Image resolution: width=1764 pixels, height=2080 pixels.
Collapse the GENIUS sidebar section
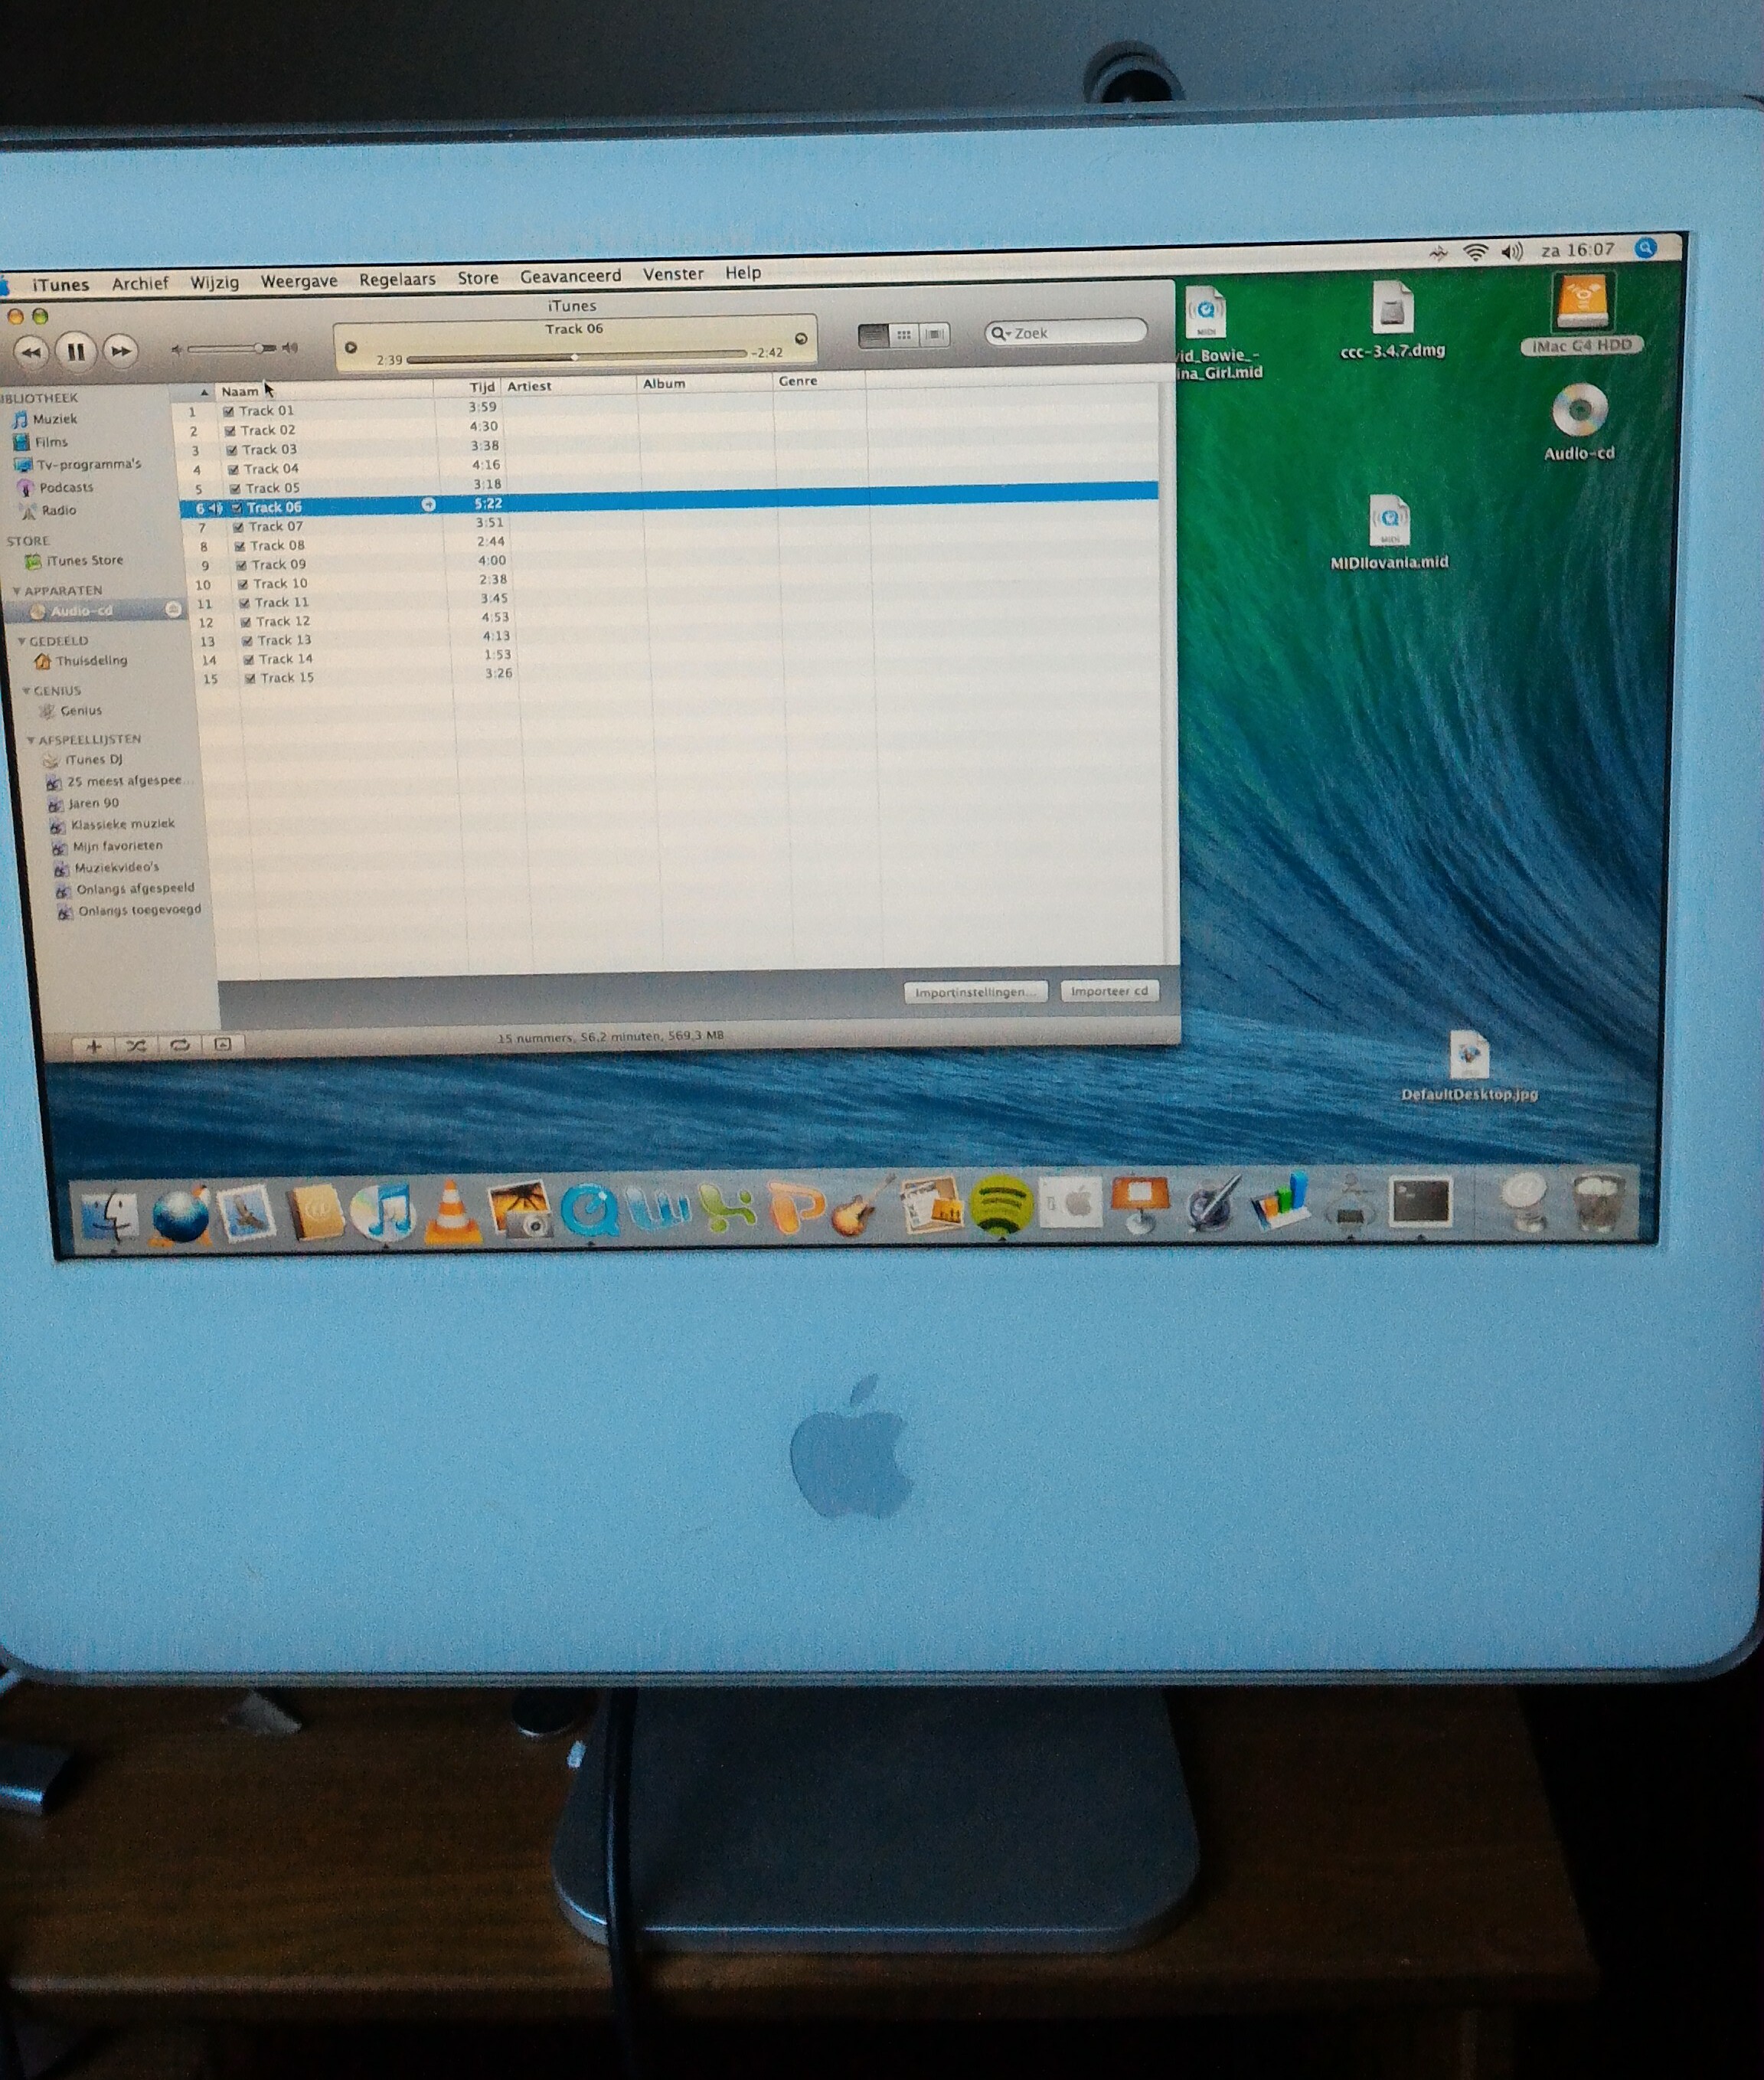pos(26,691)
